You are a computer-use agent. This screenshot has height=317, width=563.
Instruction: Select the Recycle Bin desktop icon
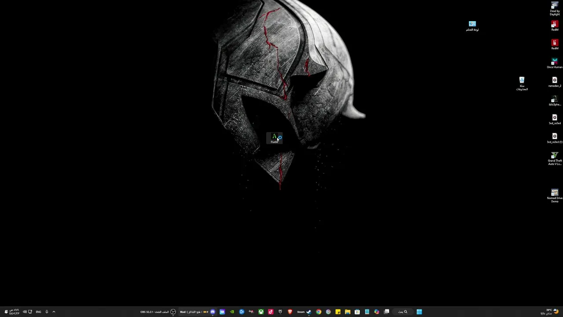[522, 84]
